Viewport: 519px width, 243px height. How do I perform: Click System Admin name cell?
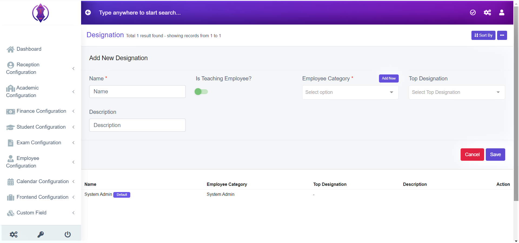click(x=98, y=194)
